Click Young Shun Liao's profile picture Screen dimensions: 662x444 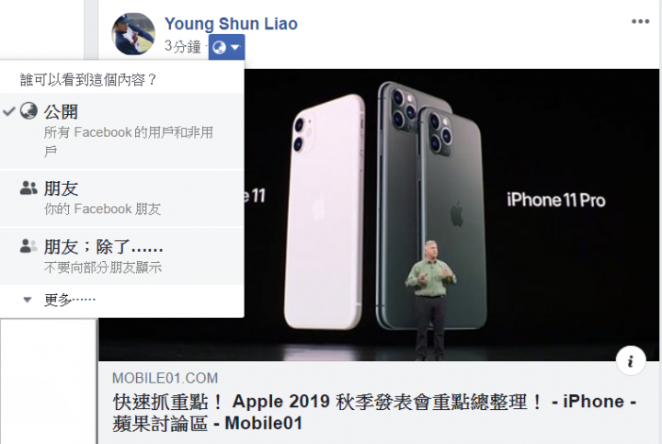coord(133,34)
